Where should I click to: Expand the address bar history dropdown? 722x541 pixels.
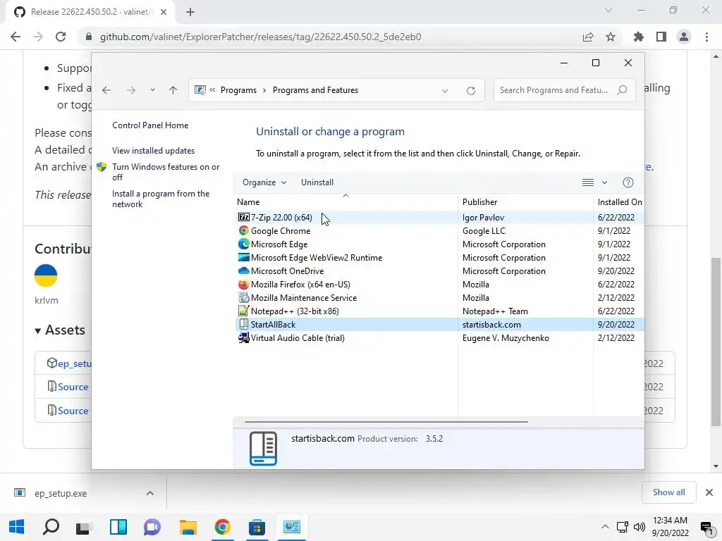(x=445, y=91)
